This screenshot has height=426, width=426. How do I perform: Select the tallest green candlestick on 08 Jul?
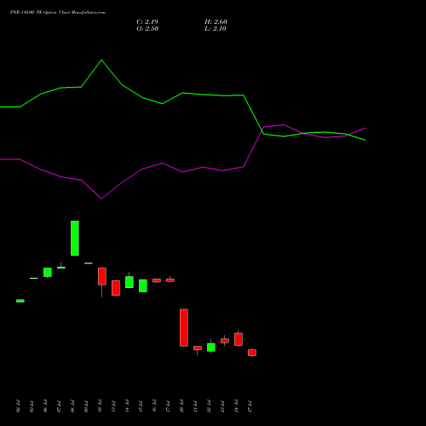pyautogui.click(x=75, y=238)
